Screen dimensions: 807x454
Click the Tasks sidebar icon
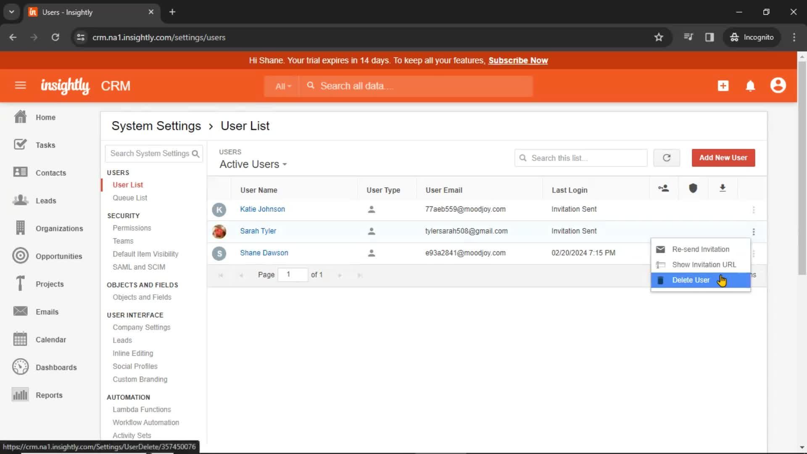[20, 145]
